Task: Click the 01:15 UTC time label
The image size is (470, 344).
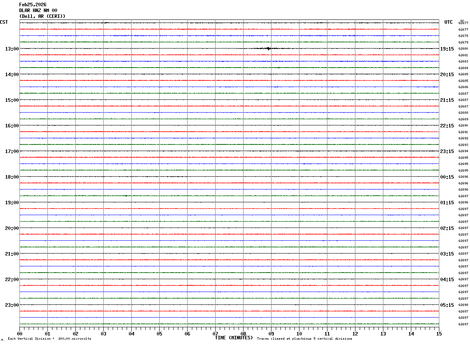Action: click(x=447, y=203)
